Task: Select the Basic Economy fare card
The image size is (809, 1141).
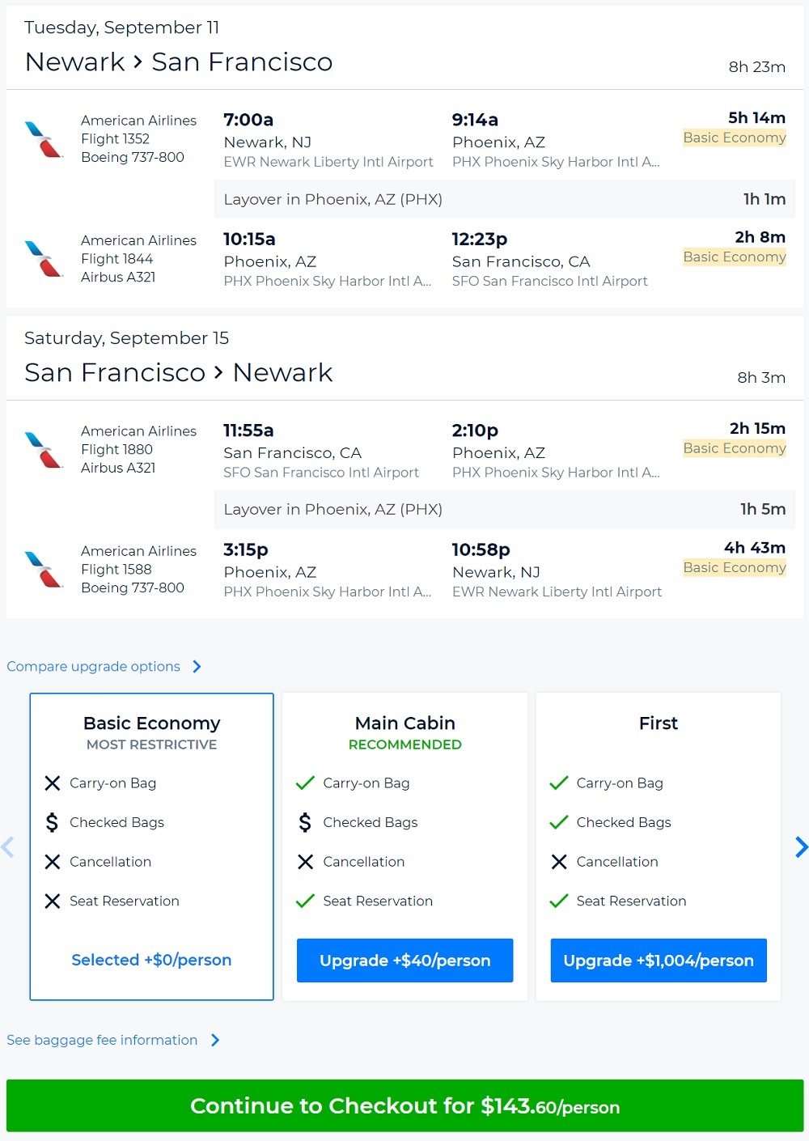Action: [151, 846]
